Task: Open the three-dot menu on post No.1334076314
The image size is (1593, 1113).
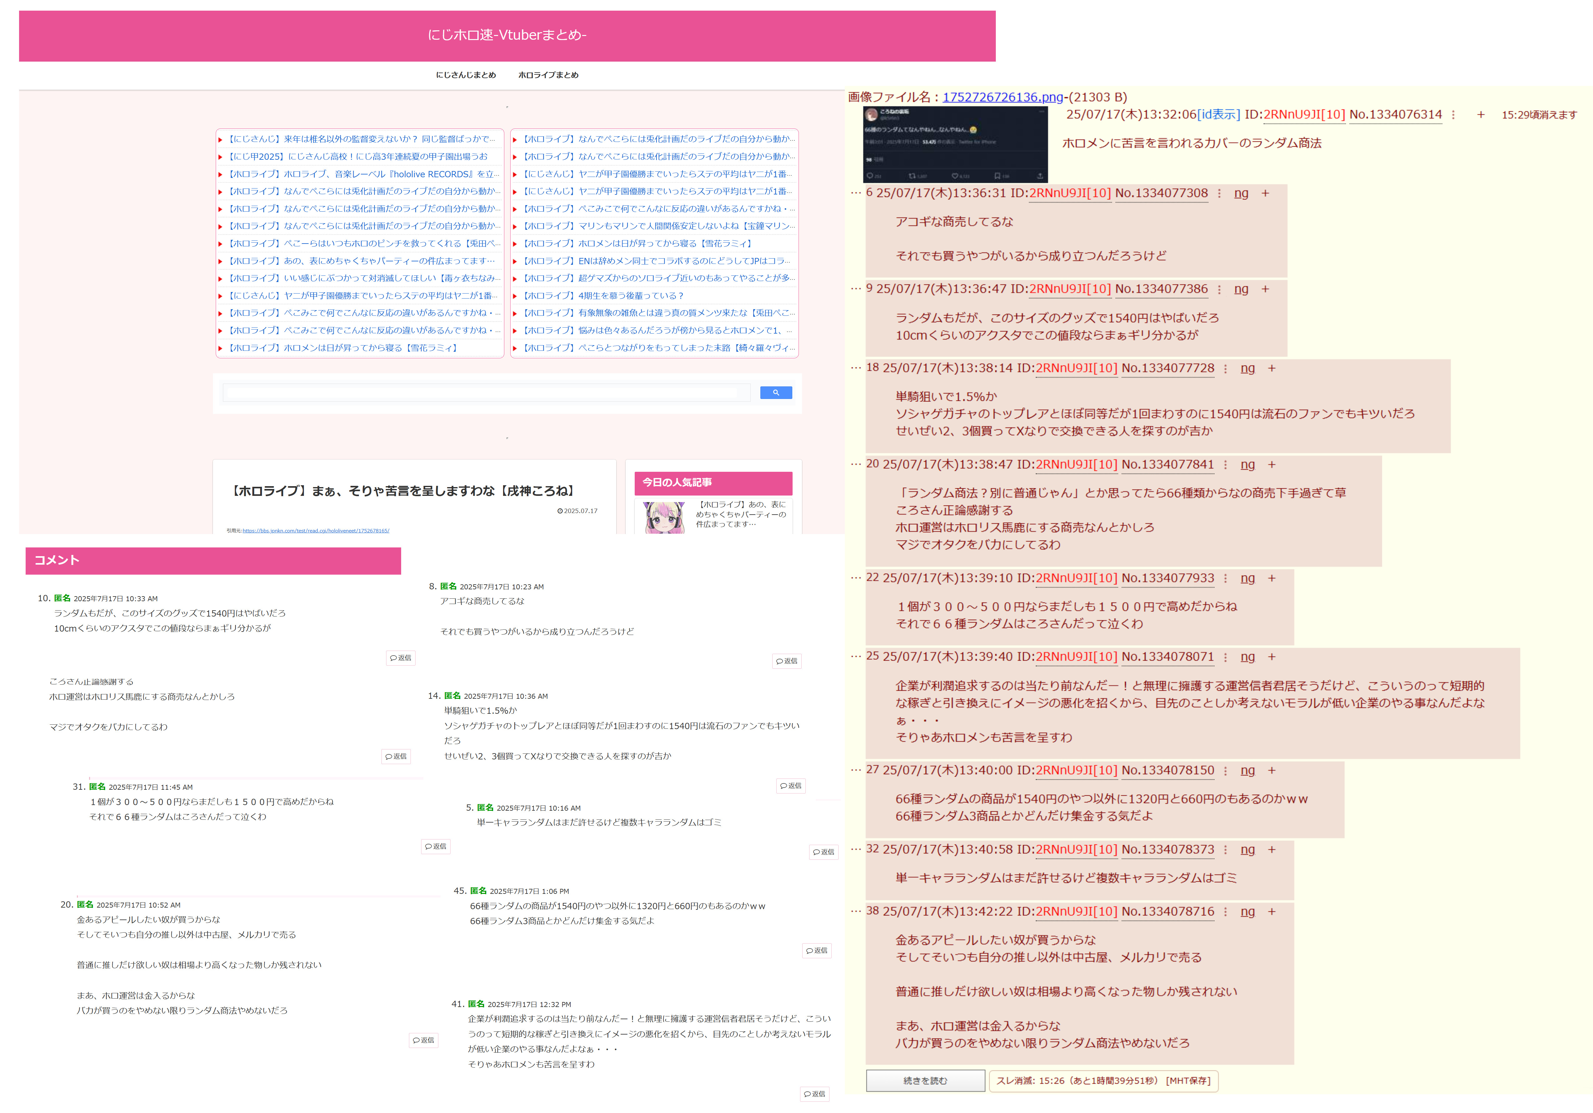Action: click(x=1454, y=115)
